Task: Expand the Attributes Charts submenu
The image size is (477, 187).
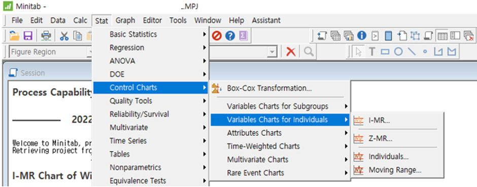Action: pos(280,133)
